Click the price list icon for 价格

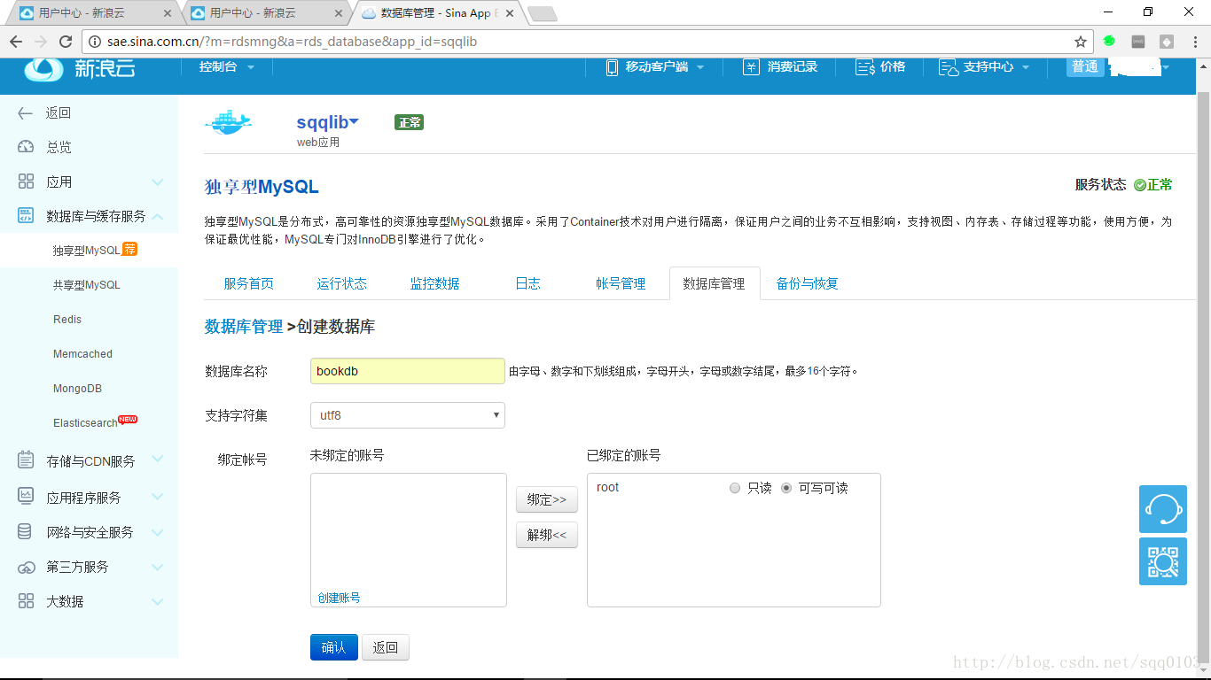pyautogui.click(x=865, y=67)
